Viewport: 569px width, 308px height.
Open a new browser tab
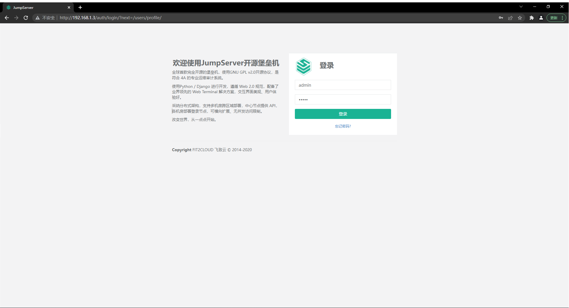pos(80,7)
